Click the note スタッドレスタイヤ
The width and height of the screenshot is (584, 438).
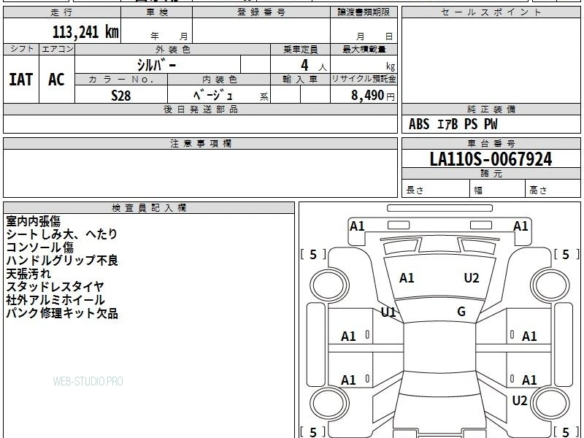(x=55, y=287)
